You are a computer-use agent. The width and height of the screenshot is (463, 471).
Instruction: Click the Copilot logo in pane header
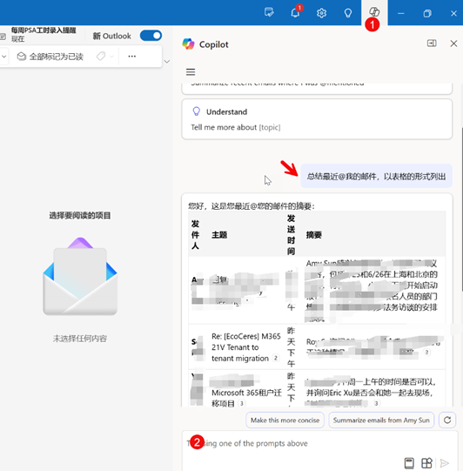point(188,44)
